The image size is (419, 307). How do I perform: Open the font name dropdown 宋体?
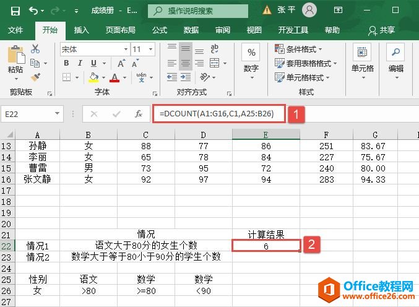93,49
